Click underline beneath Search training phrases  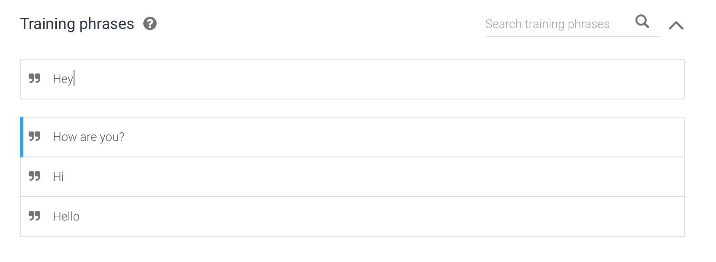pyautogui.click(x=572, y=36)
